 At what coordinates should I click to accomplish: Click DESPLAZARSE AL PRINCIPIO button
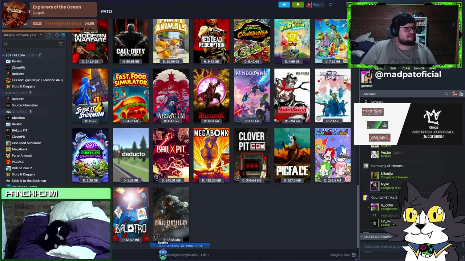tap(180, 246)
